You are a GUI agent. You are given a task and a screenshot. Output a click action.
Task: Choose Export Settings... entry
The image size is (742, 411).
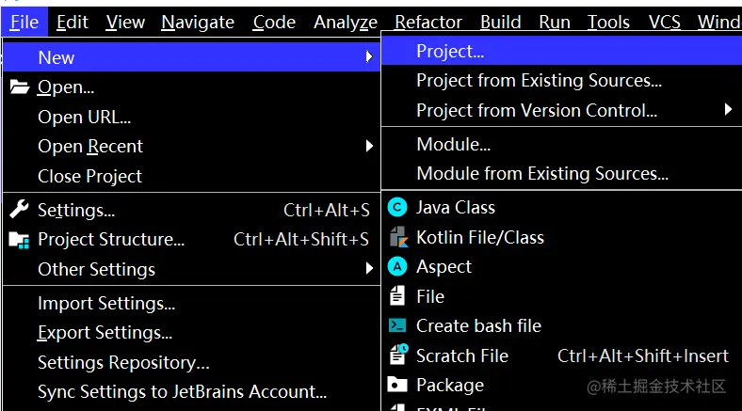tap(105, 333)
